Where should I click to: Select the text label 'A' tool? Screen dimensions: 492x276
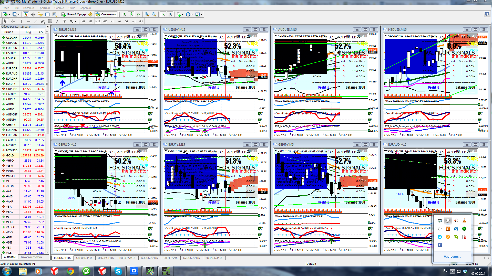point(57,21)
